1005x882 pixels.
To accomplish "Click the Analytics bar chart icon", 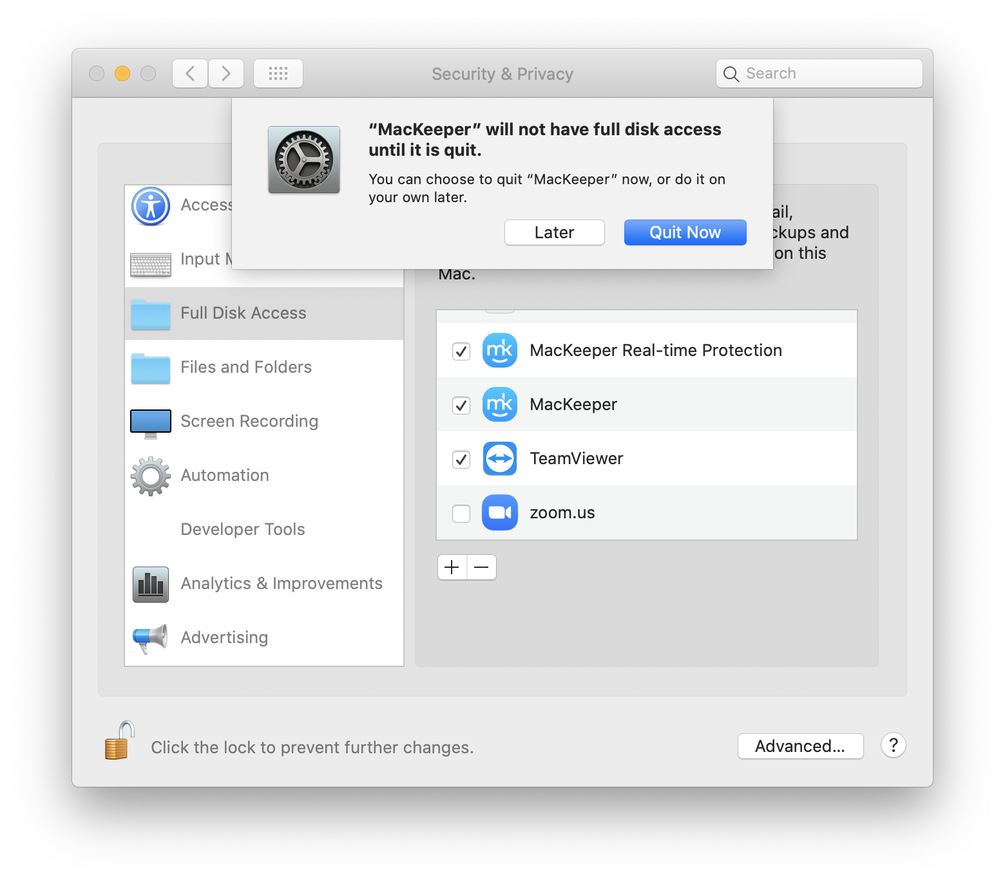I will point(151,585).
